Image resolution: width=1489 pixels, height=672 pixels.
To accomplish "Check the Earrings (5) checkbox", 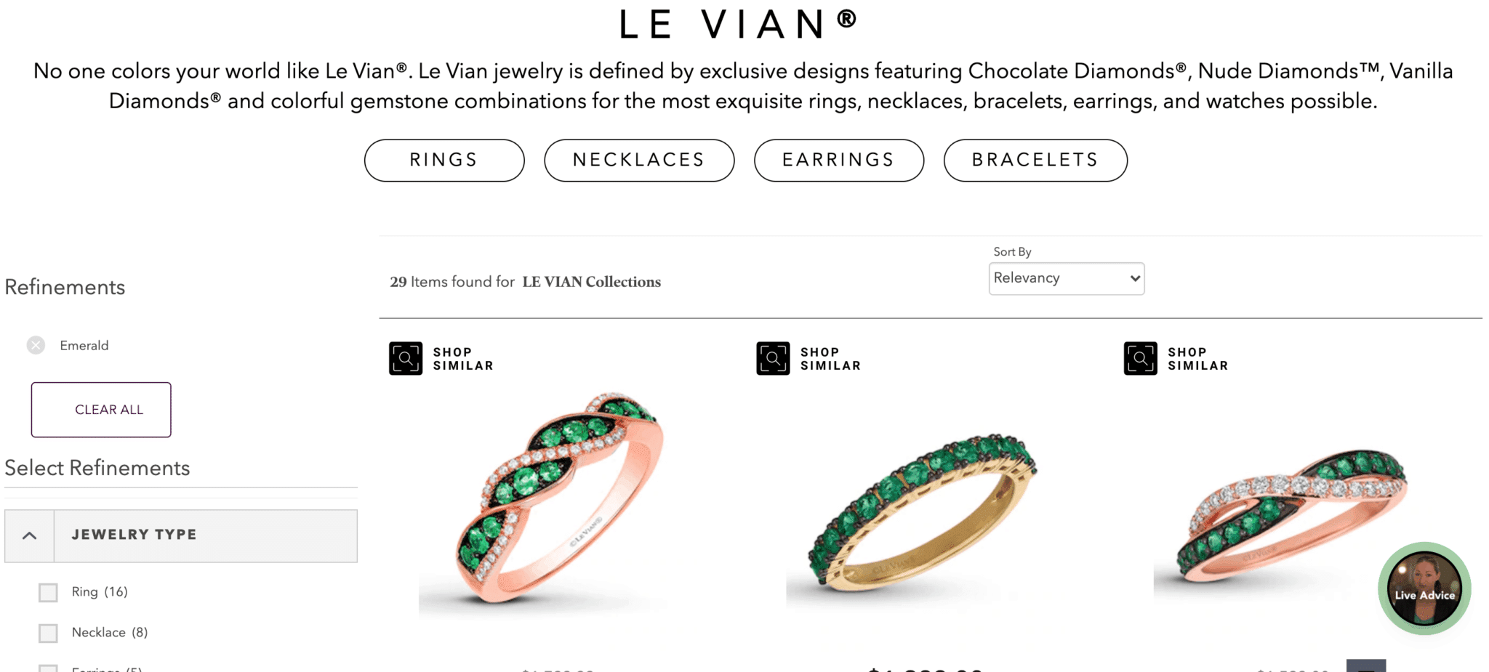I will coord(48,668).
